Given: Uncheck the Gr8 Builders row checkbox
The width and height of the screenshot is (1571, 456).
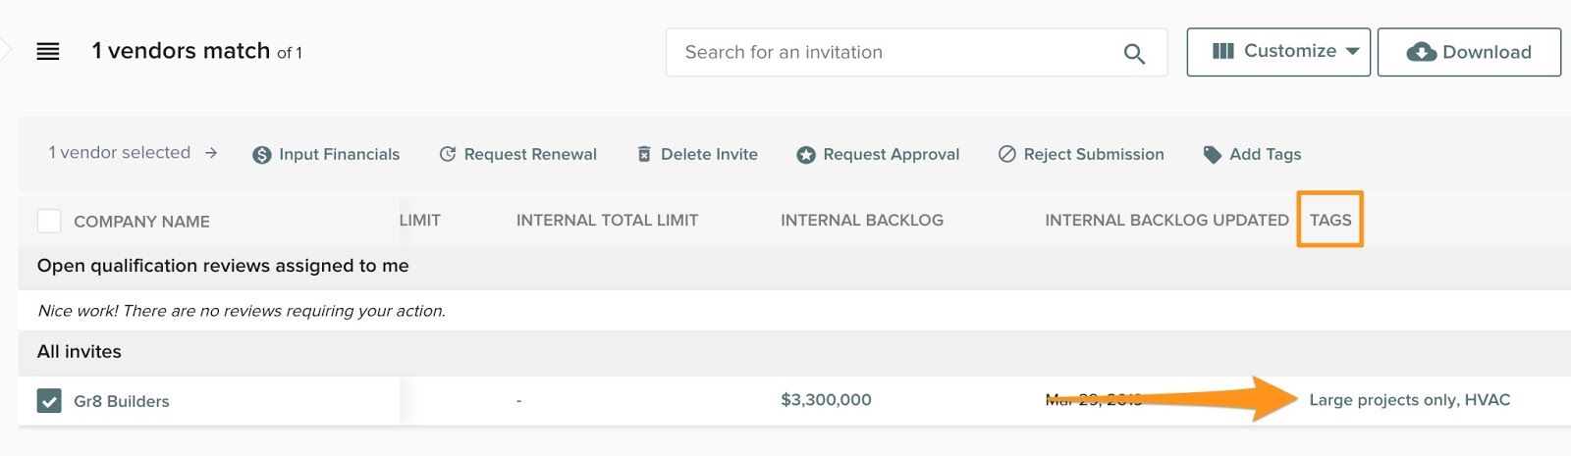Looking at the screenshot, I should pyautogui.click(x=49, y=400).
